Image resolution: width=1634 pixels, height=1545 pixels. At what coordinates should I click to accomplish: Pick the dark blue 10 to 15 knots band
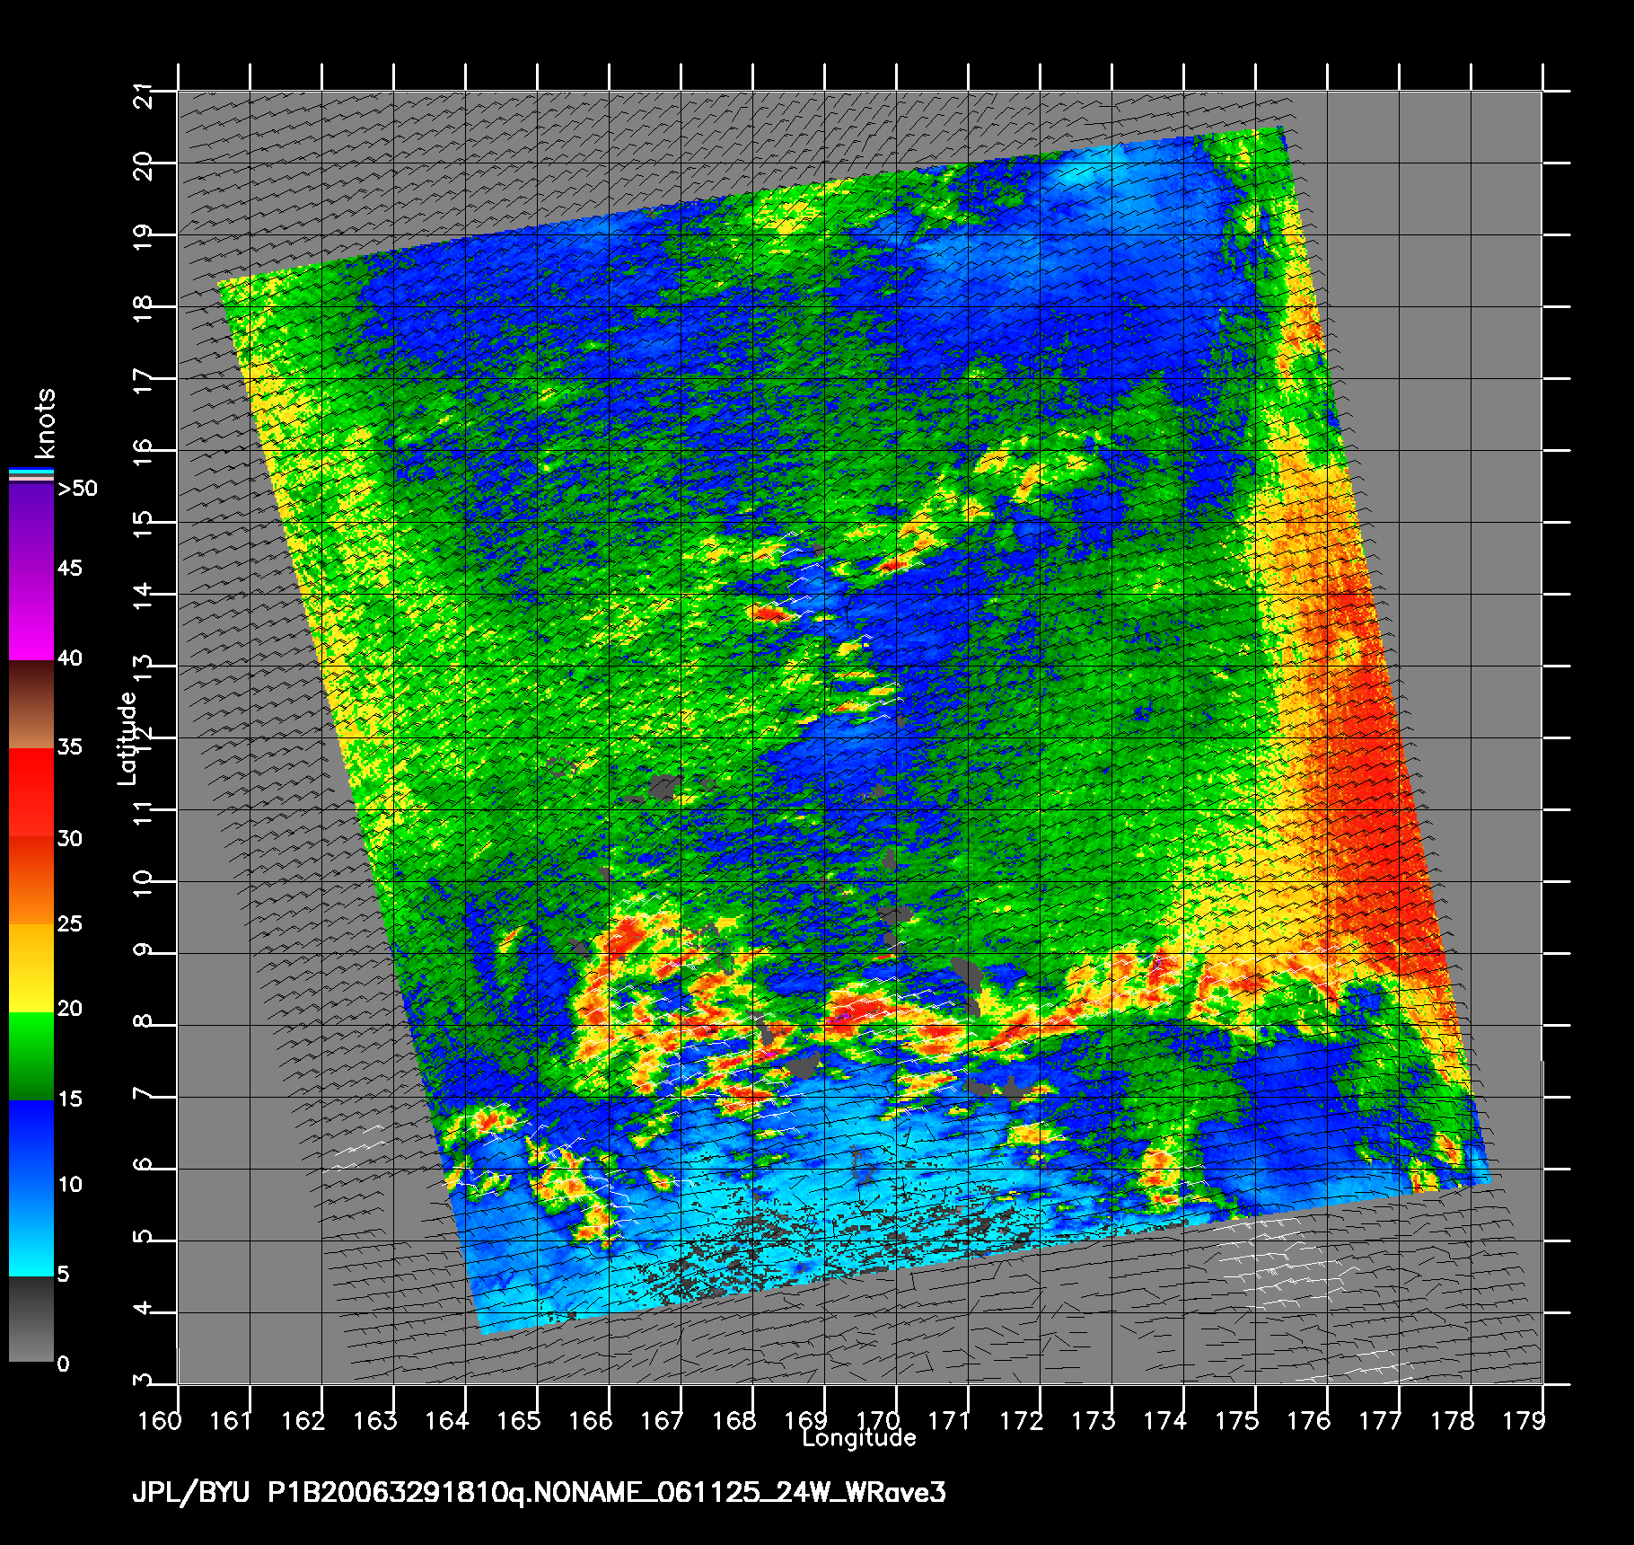tap(31, 1144)
